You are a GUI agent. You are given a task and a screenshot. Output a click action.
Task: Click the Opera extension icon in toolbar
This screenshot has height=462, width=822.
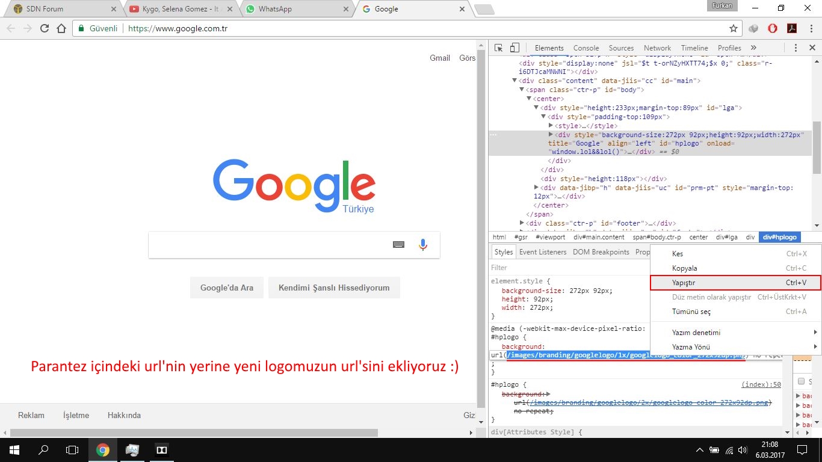pos(773,28)
